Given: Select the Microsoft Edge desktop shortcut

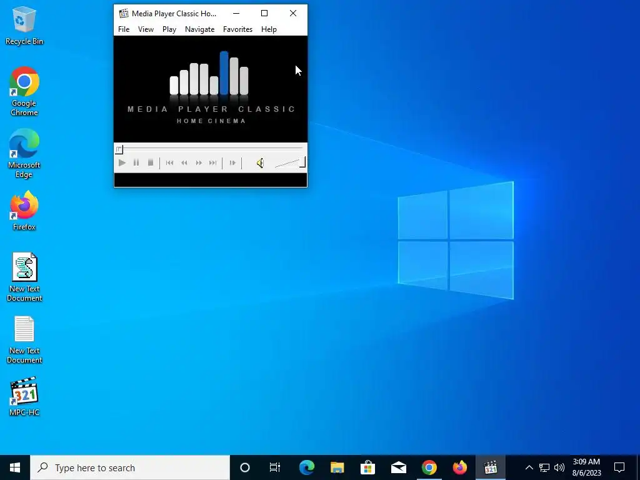Looking at the screenshot, I should 24,154.
